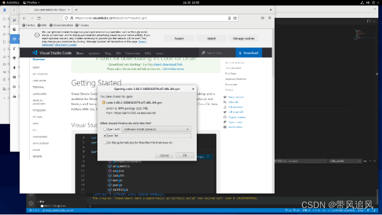This screenshot has height=215, width=382.
Task: Click OK in the download dialog
Action: [185, 156]
